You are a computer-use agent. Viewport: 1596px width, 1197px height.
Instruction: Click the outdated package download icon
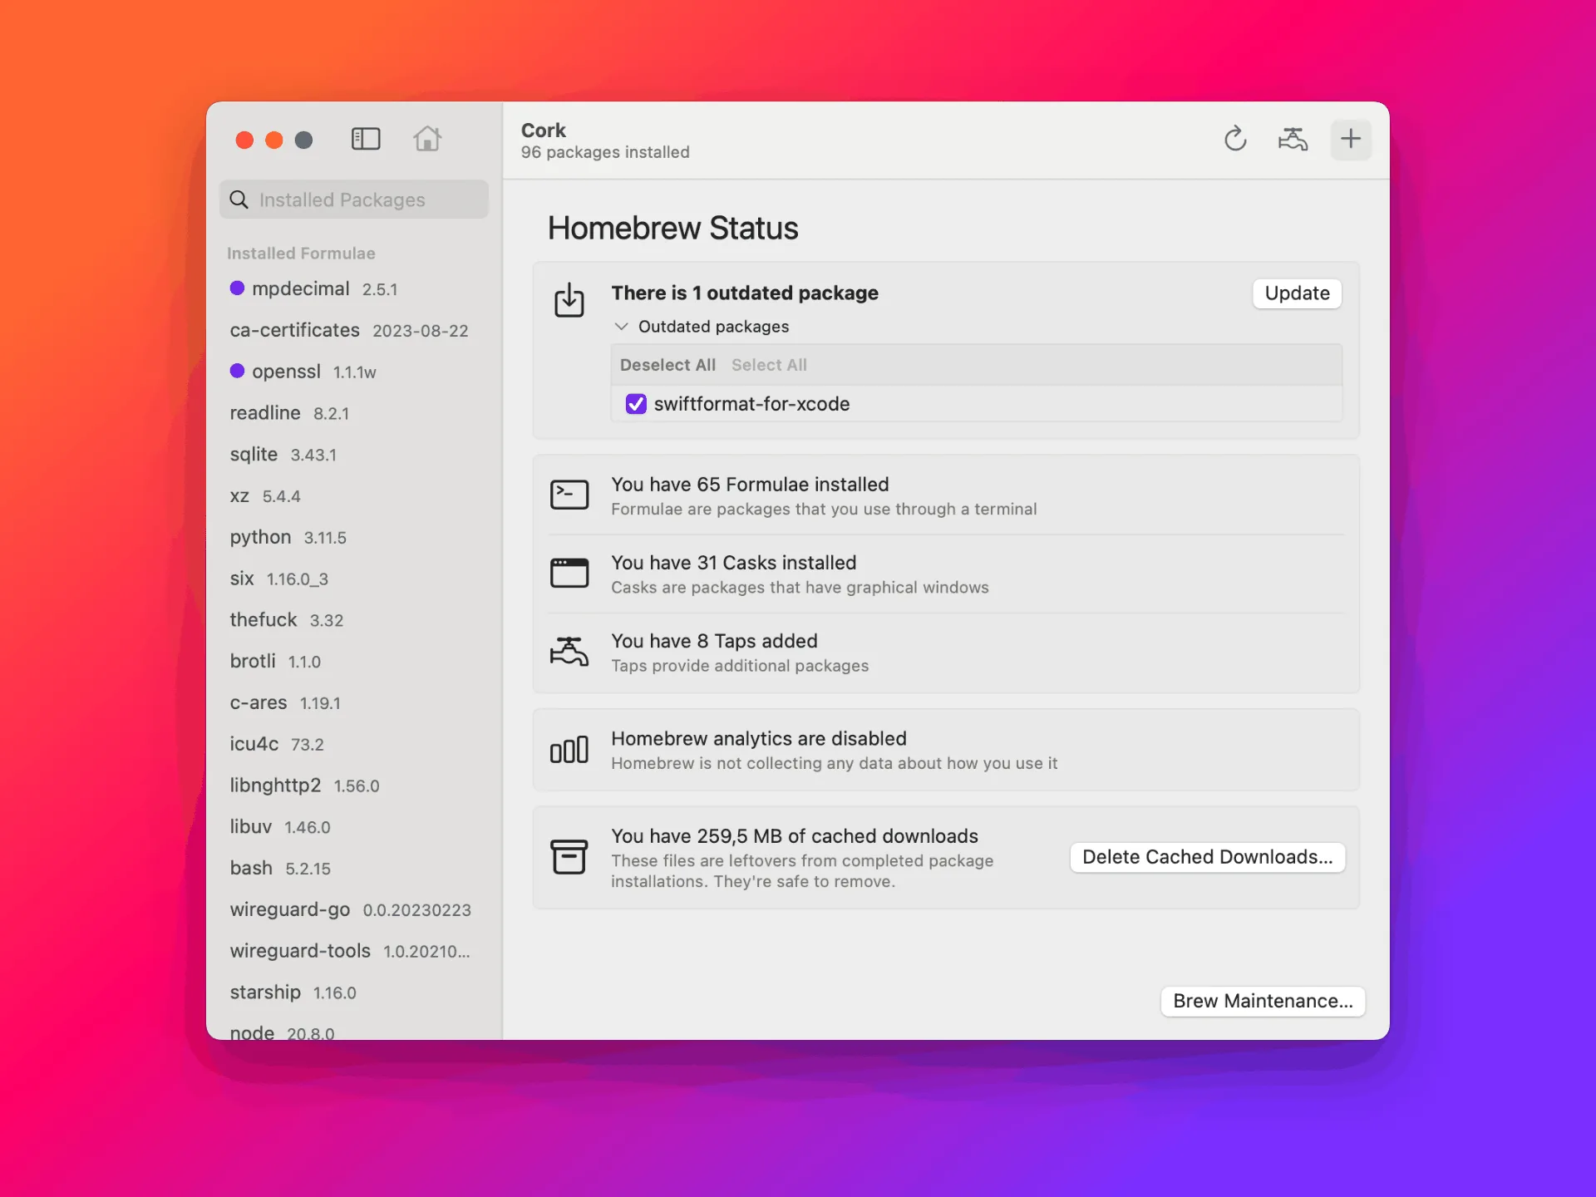(569, 300)
